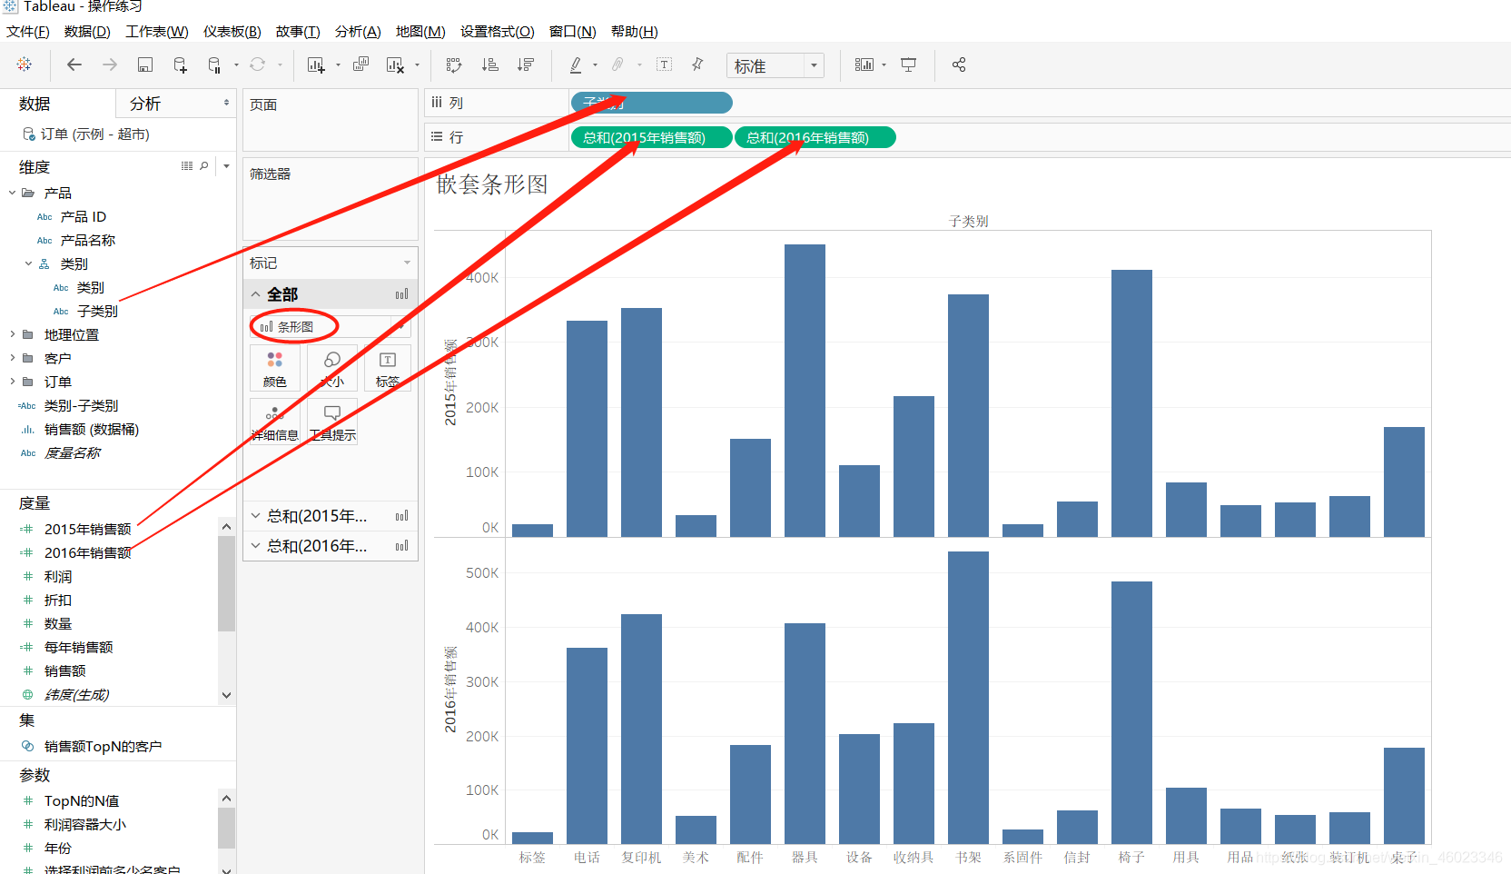Select the 利润 measure
This screenshot has width=1511, height=874.
click(58, 576)
